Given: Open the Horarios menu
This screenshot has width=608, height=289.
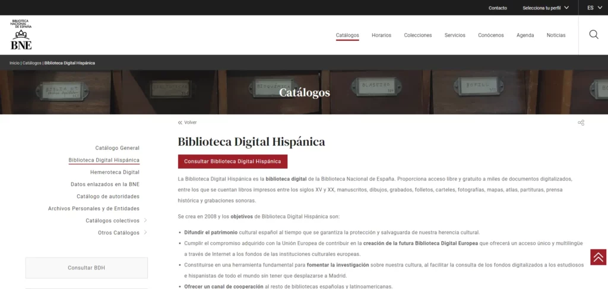Looking at the screenshot, I should point(382,35).
